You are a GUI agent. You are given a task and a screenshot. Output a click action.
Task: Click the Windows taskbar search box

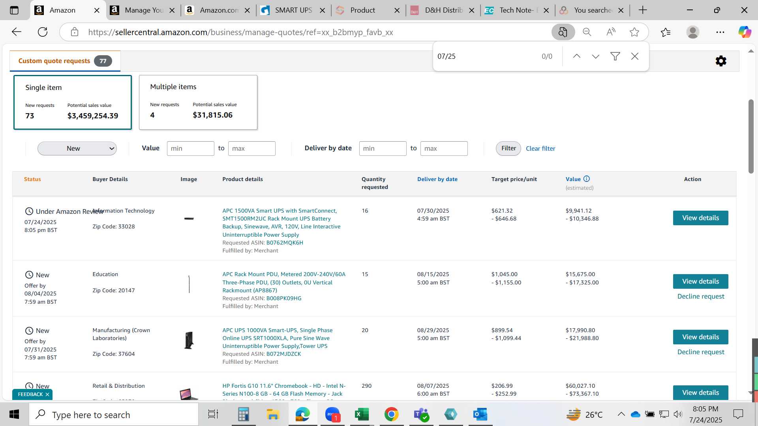pyautogui.click(x=114, y=415)
